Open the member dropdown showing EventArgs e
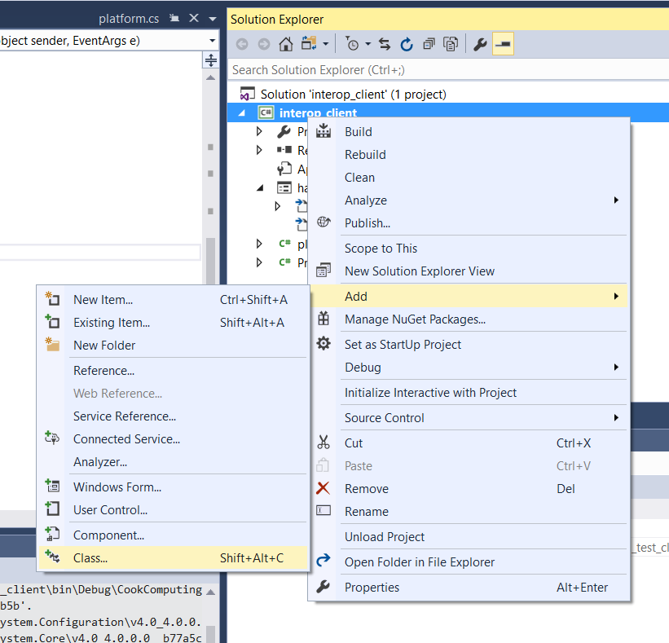Image resolution: width=669 pixels, height=643 pixels. point(212,41)
